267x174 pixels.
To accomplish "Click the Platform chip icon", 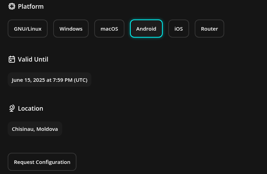I will click(12, 7).
